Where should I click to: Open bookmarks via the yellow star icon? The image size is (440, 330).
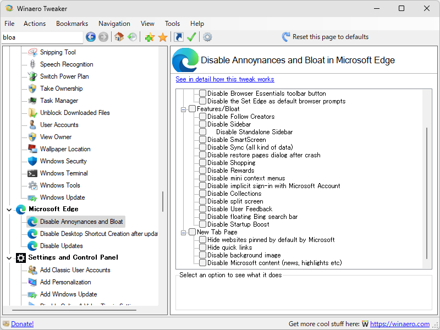point(162,37)
